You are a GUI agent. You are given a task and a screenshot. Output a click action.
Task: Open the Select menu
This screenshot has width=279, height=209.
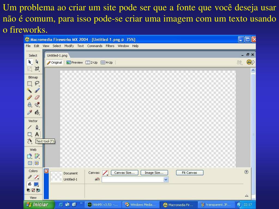[x=57, y=46]
